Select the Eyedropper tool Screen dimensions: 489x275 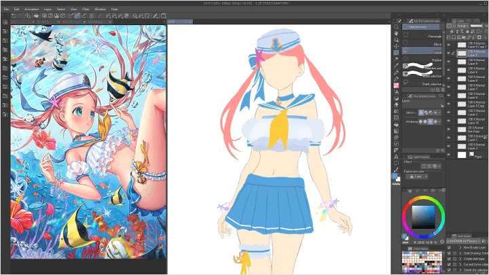point(396,65)
